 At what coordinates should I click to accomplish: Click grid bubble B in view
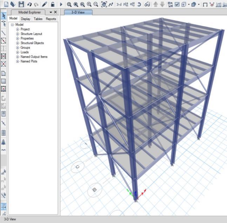(95, 190)
